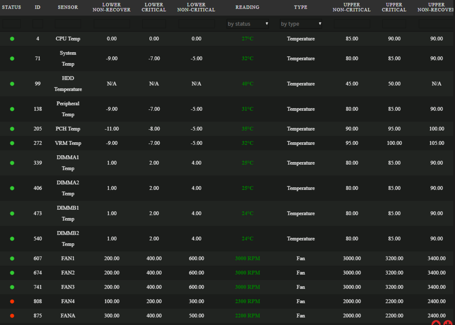Screen dimensions: 455x325
Task: Select the 'DIMMA1 Temp' sensor name
Action: coord(68,163)
